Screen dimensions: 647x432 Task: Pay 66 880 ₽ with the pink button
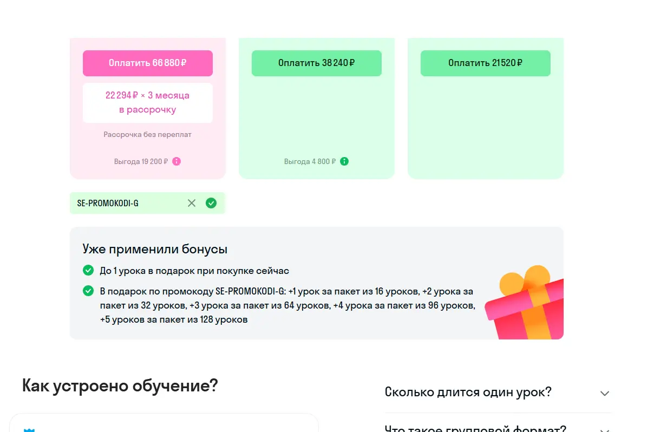click(148, 63)
